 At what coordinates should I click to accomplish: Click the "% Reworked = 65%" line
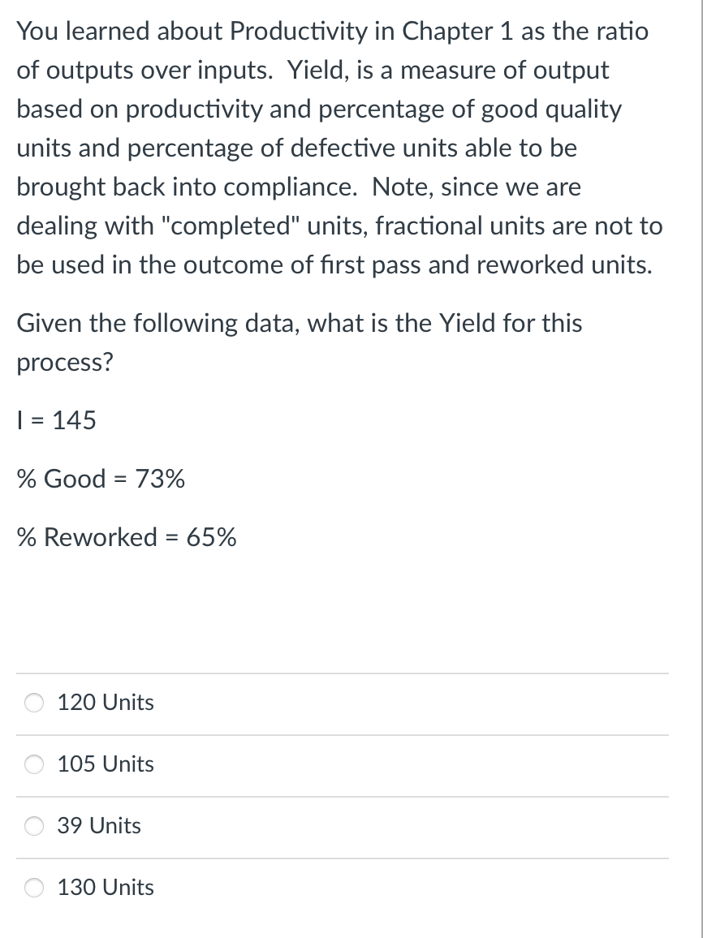tap(127, 537)
